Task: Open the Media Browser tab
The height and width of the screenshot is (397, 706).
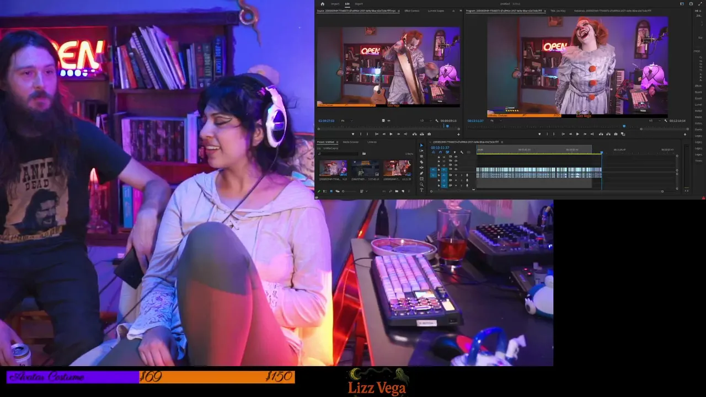Action: pos(351,142)
